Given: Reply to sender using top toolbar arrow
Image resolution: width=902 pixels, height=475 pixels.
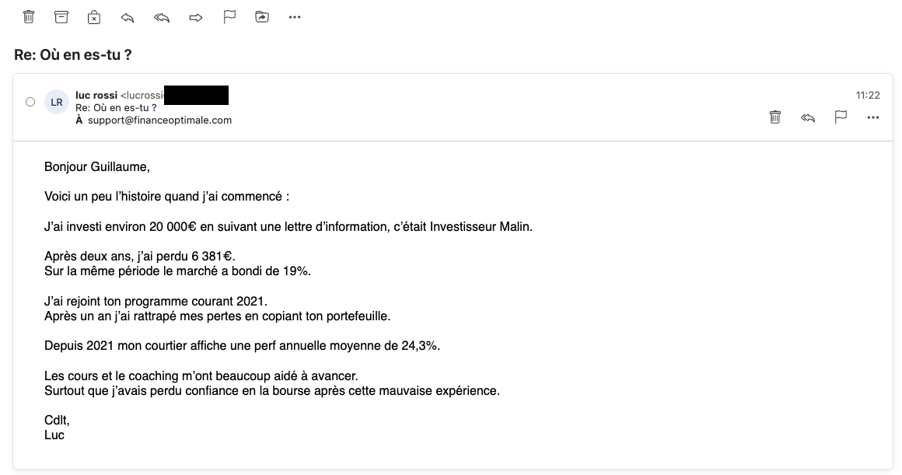Looking at the screenshot, I should [128, 18].
